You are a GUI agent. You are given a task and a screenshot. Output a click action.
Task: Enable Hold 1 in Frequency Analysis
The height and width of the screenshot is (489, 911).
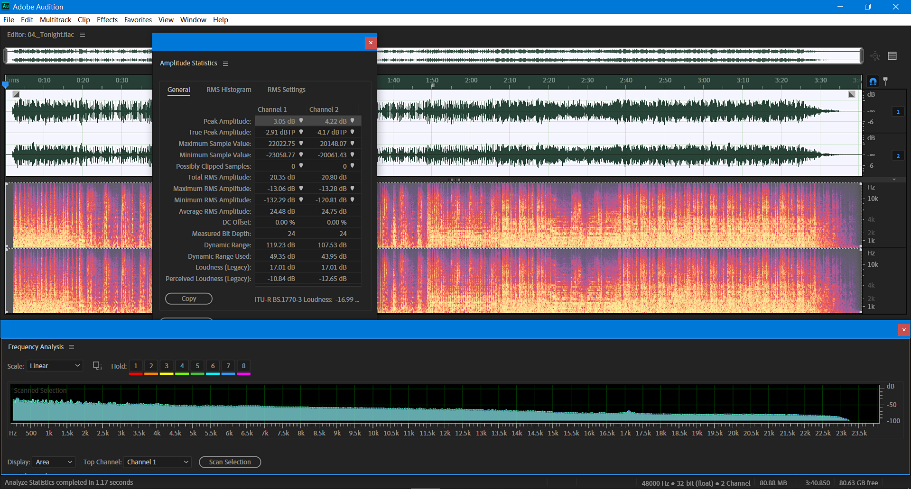pyautogui.click(x=135, y=365)
